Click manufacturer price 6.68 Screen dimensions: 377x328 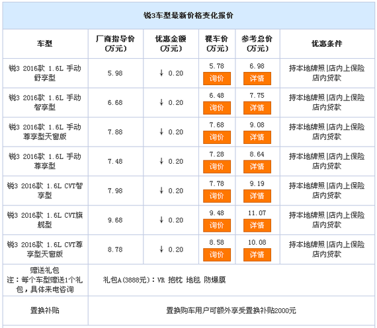[x=115, y=103]
